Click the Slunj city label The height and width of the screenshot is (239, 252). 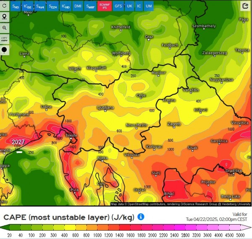click(156, 173)
